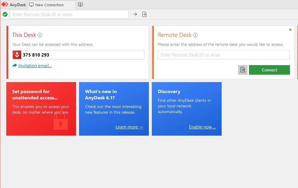The width and height of the screenshot is (298, 188).
Task: Click the green Connect button
Action: [x=269, y=70]
